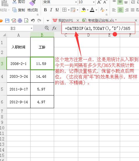
Task: Decrease font size with smaller A
Action: pos(105,2)
